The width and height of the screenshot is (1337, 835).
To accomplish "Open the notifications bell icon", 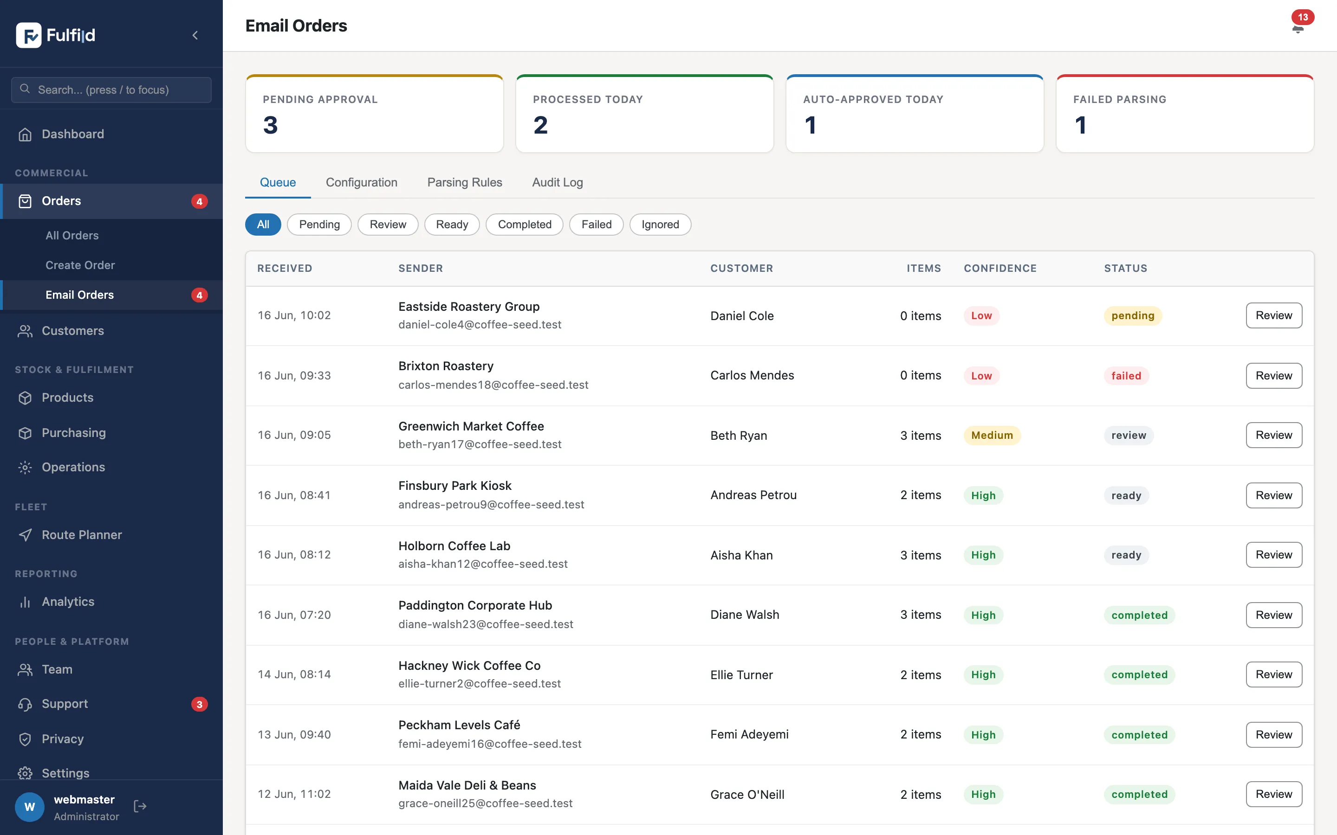I will [x=1298, y=29].
